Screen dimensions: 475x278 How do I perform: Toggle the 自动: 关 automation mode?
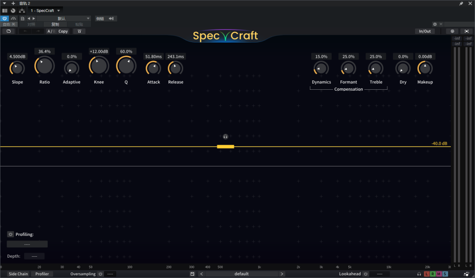click(9, 24)
